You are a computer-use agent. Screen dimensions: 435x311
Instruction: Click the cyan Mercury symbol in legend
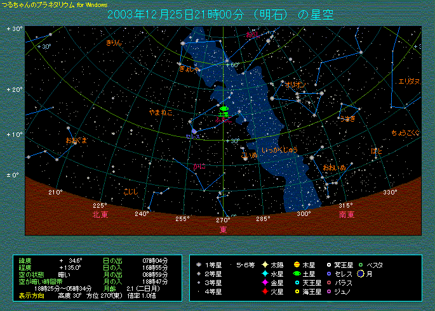pos(265,274)
